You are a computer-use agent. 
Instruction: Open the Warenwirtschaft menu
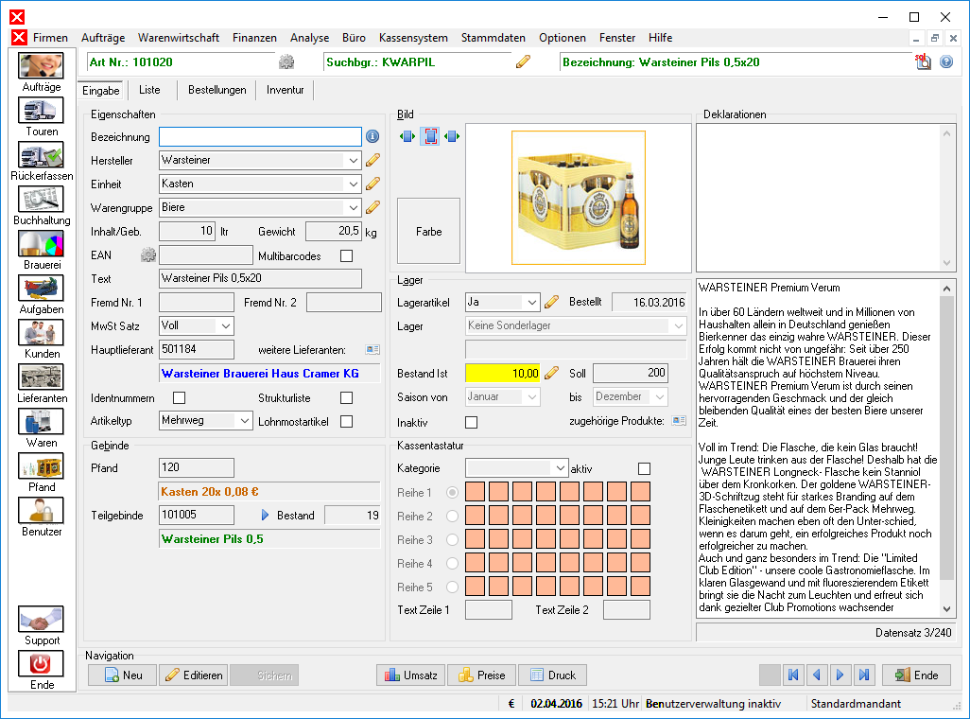click(178, 38)
